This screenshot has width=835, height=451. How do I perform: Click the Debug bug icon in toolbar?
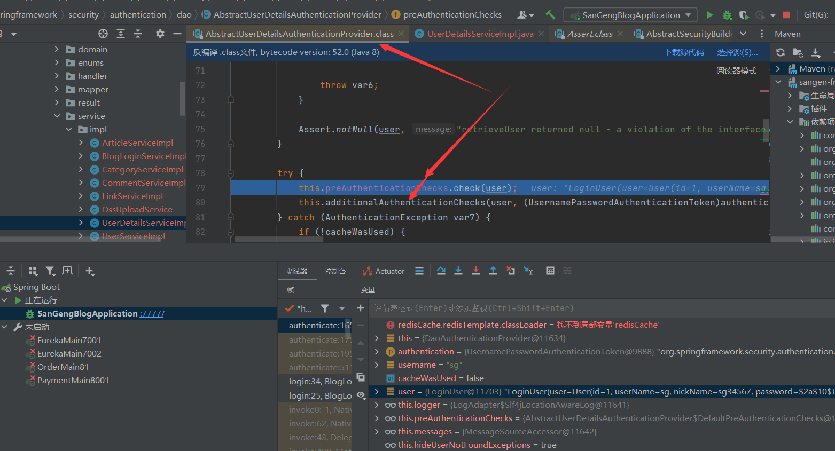(727, 15)
